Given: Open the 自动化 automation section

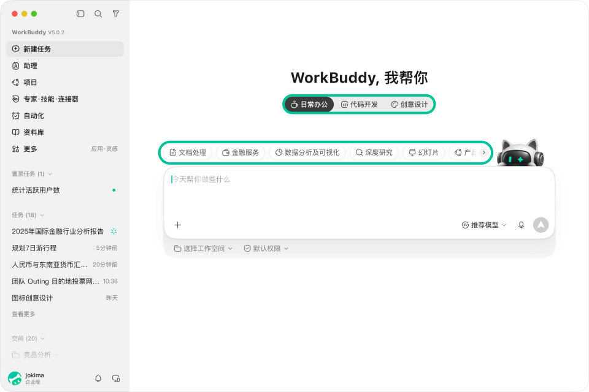Looking at the screenshot, I should click(64, 116).
